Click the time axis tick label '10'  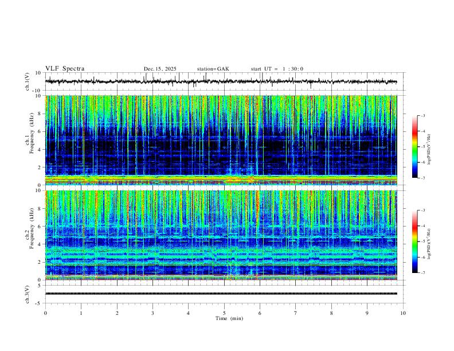(403, 313)
